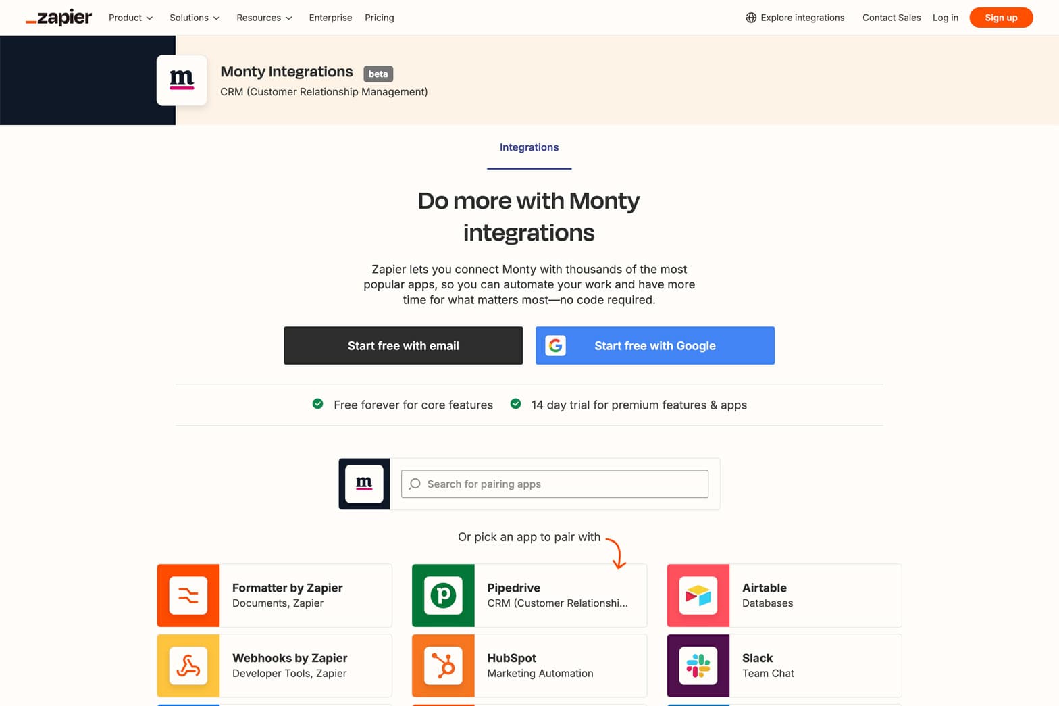
Task: Select the Webhooks by Zapier card title
Action: pyautogui.click(x=290, y=658)
